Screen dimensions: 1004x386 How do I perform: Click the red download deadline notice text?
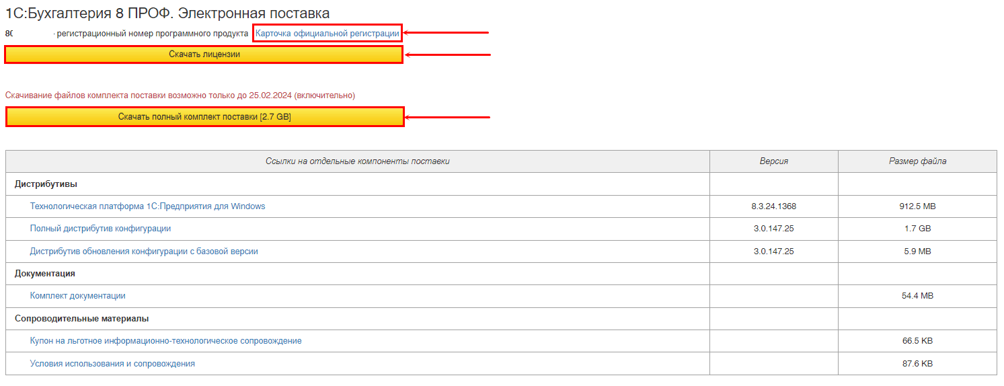tap(180, 95)
